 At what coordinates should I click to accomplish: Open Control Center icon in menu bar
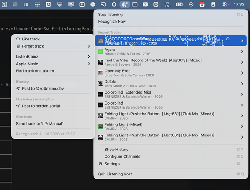pyautogui.click(x=225, y=5)
